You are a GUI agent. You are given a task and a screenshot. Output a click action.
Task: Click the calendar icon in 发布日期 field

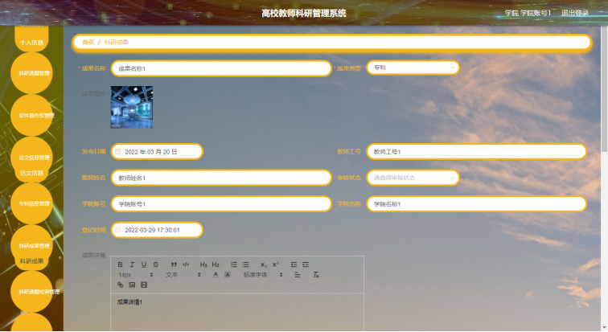coord(118,152)
